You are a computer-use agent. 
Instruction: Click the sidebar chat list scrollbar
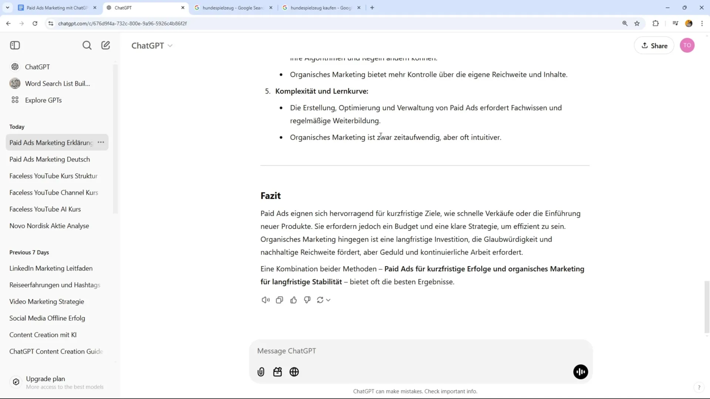tap(115, 139)
